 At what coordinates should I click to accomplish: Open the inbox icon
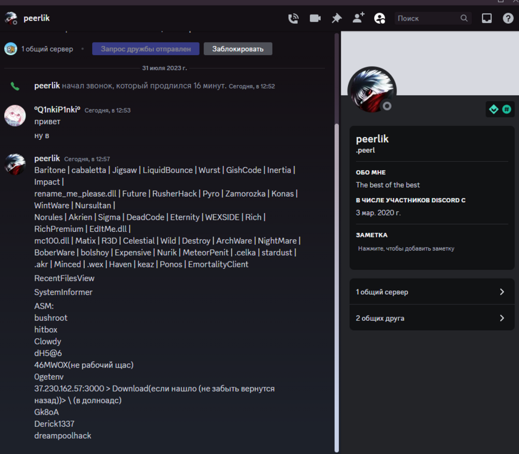pyautogui.click(x=486, y=18)
